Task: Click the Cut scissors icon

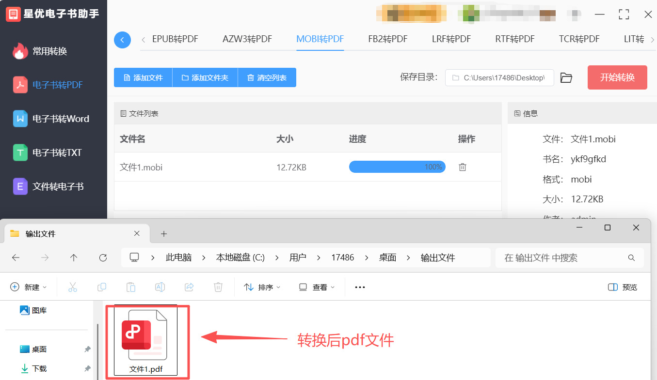Action: 73,287
